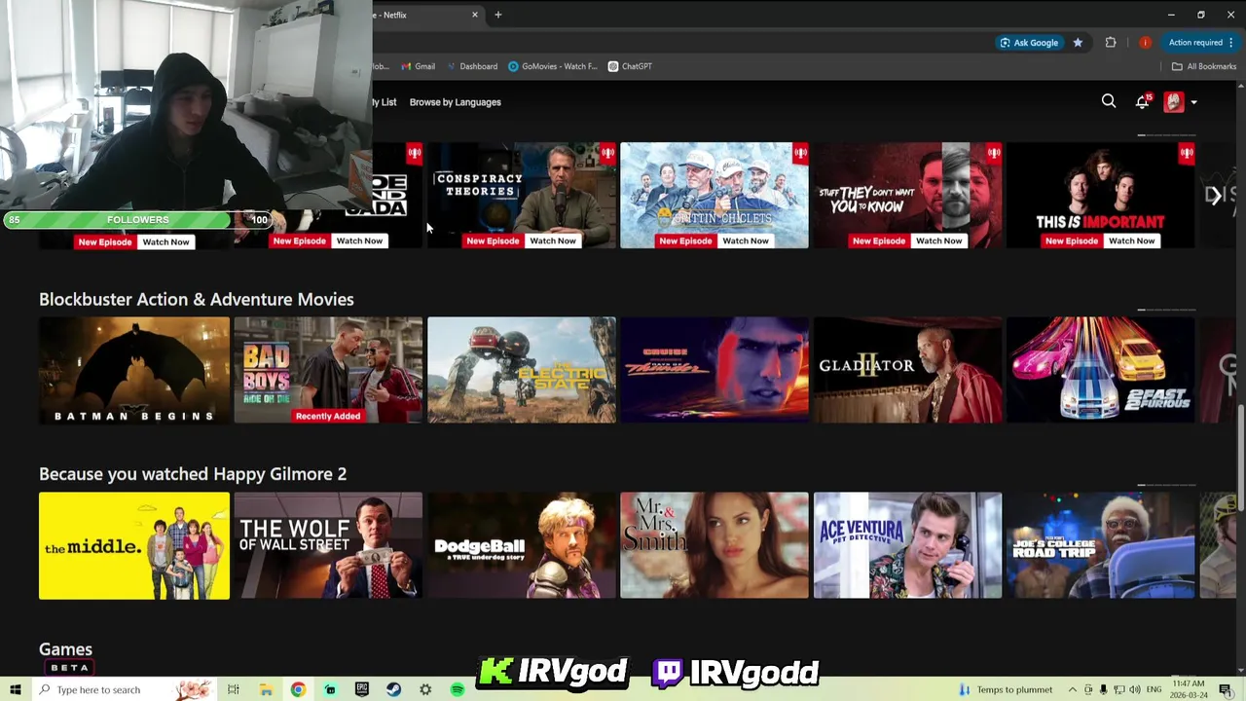
Task: Open Spotify from taskbar
Action: (458, 689)
